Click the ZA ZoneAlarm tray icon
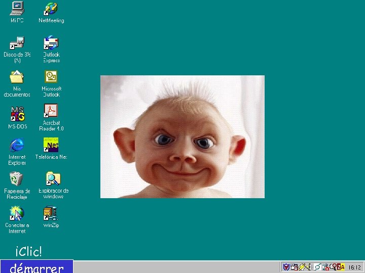Viewport: 365px width, 273px height. pos(341,267)
